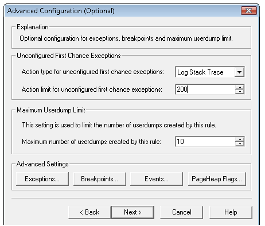The height and width of the screenshot is (226, 265).
Task: Open the Exceptions... settings
Action: point(42,179)
